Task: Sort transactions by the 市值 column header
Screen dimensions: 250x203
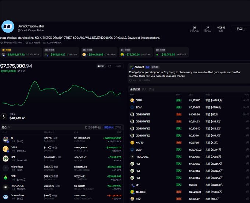Action: coord(208,95)
